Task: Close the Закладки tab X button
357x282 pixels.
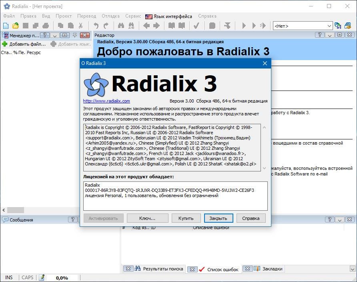Action: click(247, 268)
